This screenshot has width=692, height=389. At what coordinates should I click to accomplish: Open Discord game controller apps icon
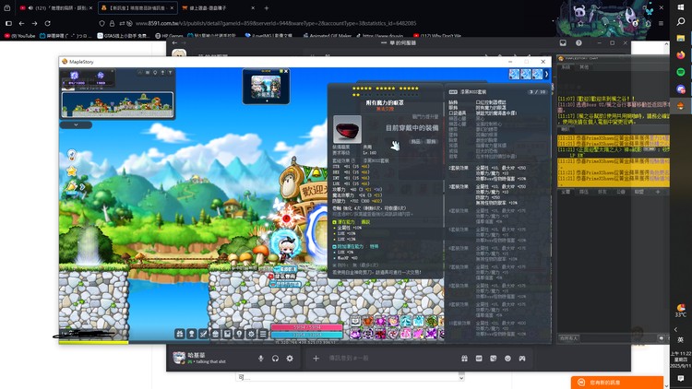coord(522,359)
